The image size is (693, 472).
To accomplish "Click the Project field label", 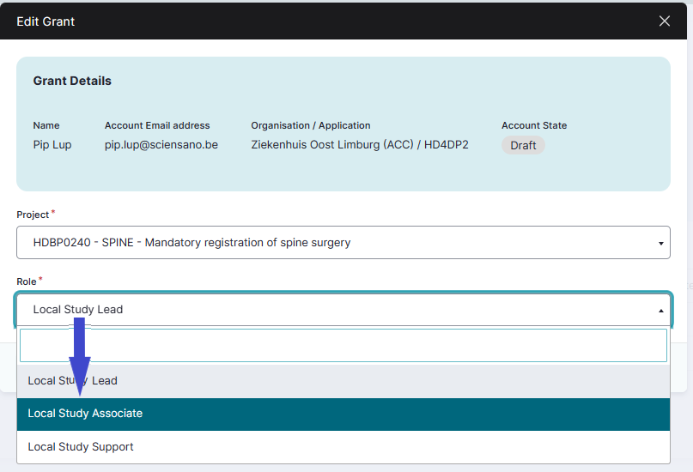I will [33, 215].
